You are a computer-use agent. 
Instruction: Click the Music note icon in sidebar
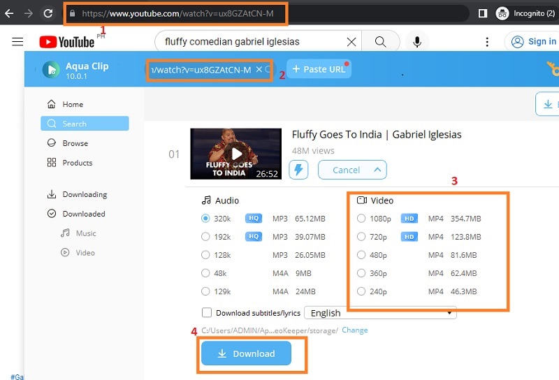(x=65, y=233)
